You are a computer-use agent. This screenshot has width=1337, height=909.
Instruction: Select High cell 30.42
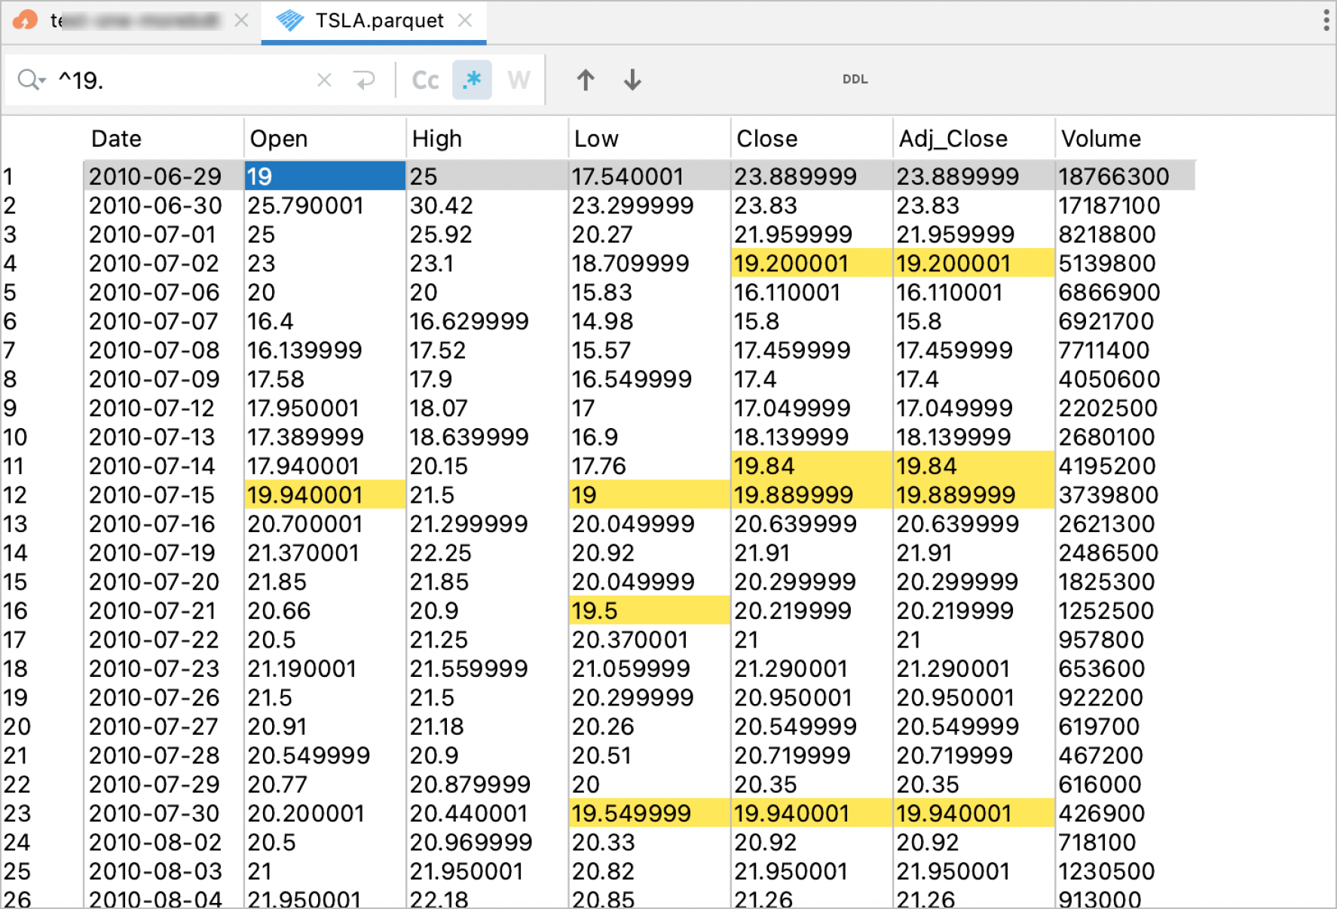pos(487,205)
